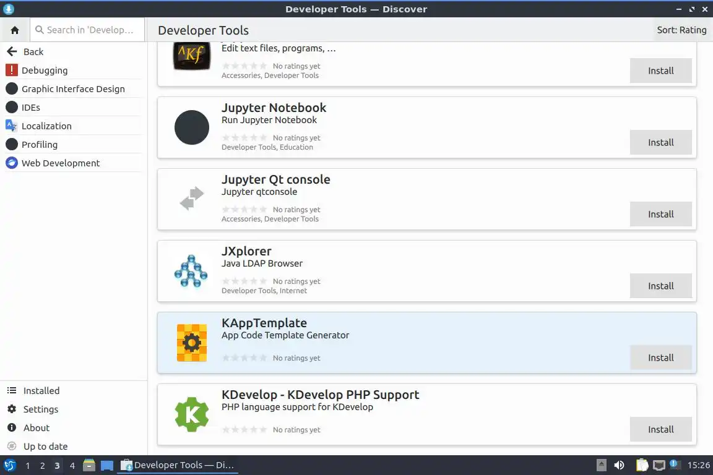Click the Graphic Interface Design icon
Image resolution: width=713 pixels, height=475 pixels.
pyautogui.click(x=11, y=88)
